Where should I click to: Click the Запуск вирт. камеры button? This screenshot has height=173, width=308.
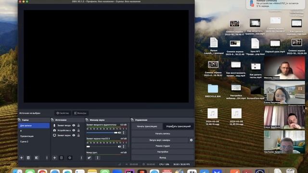click(160, 140)
